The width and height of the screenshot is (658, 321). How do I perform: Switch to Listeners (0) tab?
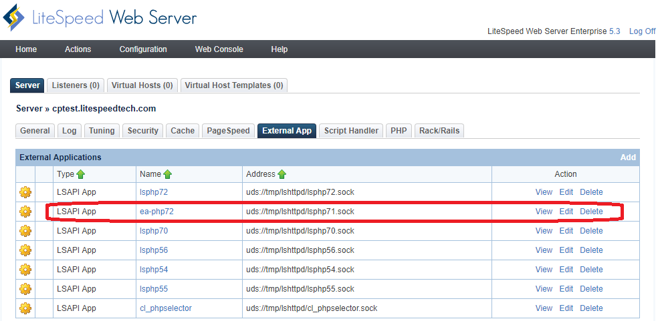76,85
